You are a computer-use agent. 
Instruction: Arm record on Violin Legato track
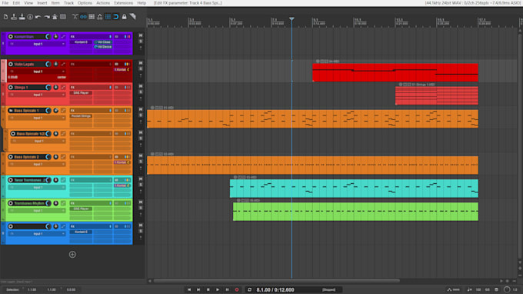coord(11,64)
